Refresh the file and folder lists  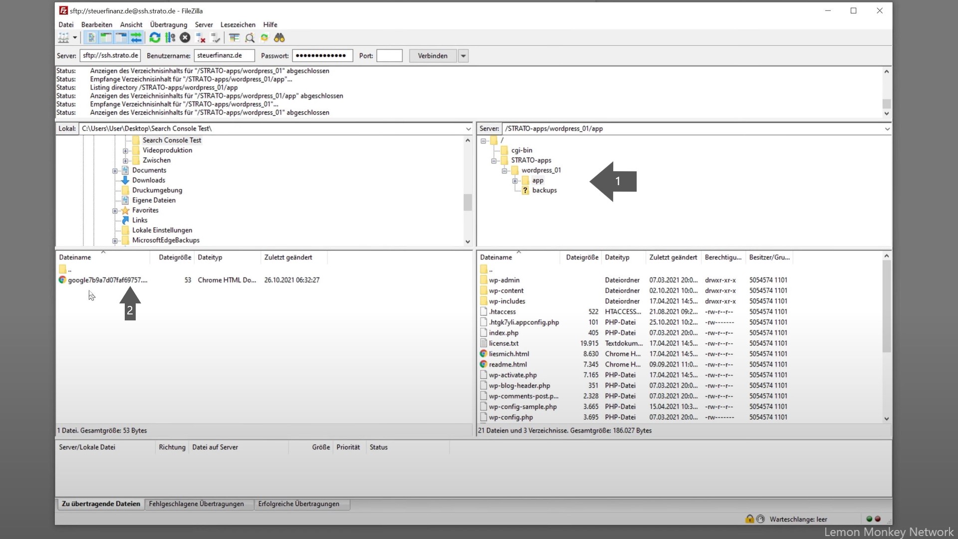click(155, 37)
